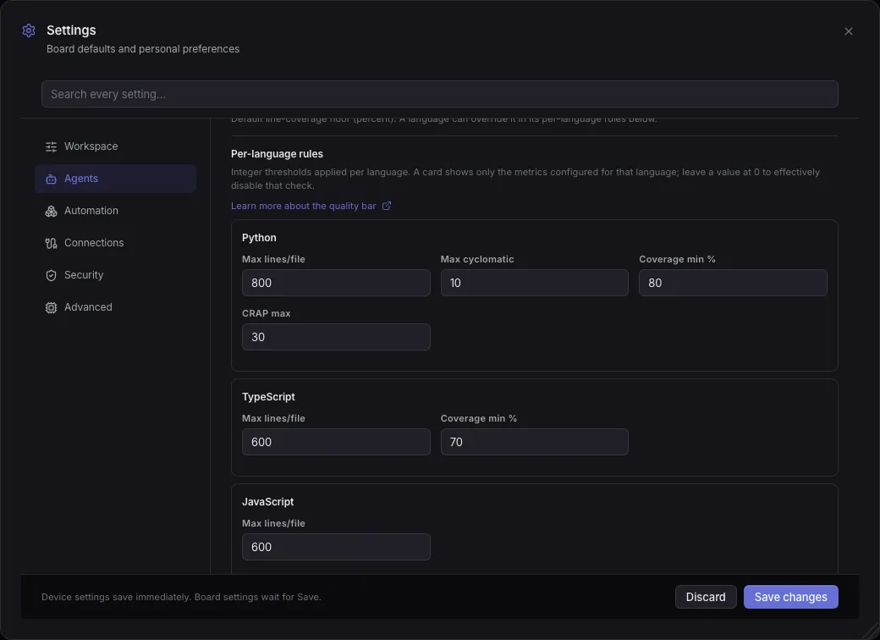This screenshot has width=880, height=640.
Task: Click the Agents robot icon
Action: (x=51, y=179)
